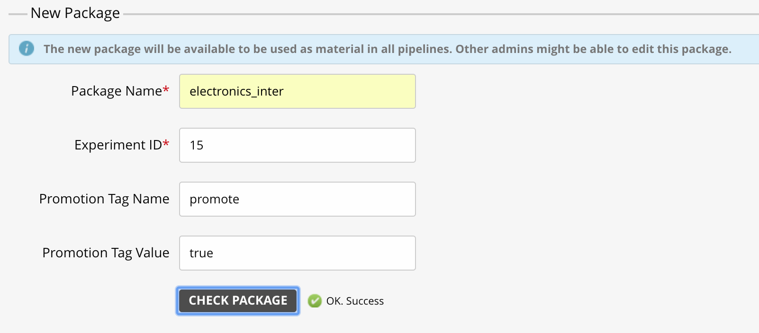Click the red asterisk beside Experiment ID
The width and height of the screenshot is (759, 333).
166,143
